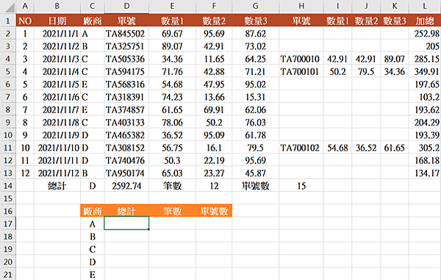The height and width of the screenshot is (280, 441).
Task: Click the NO header cell
Action: click(25, 21)
